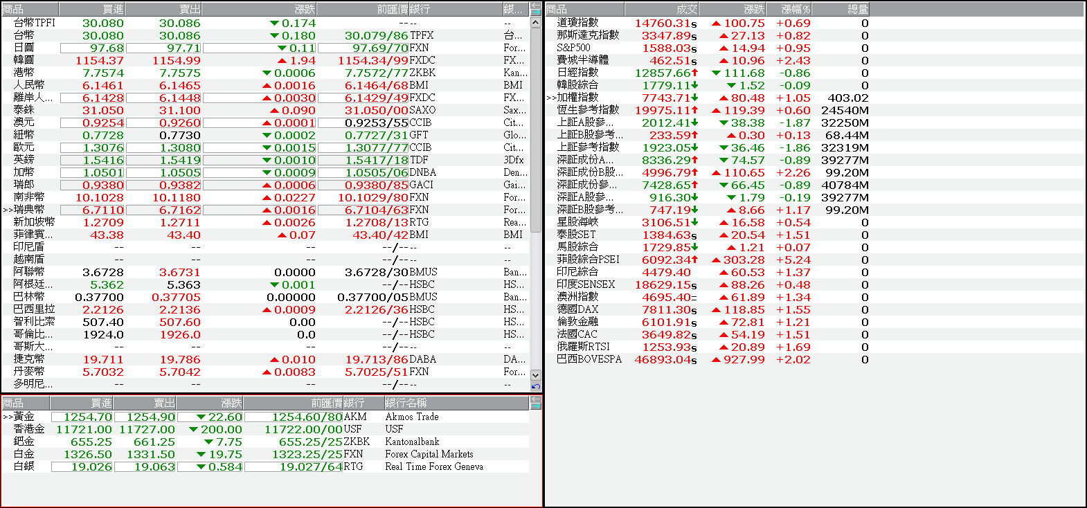Click the forex list vertical scrollbar thumb

[536, 130]
